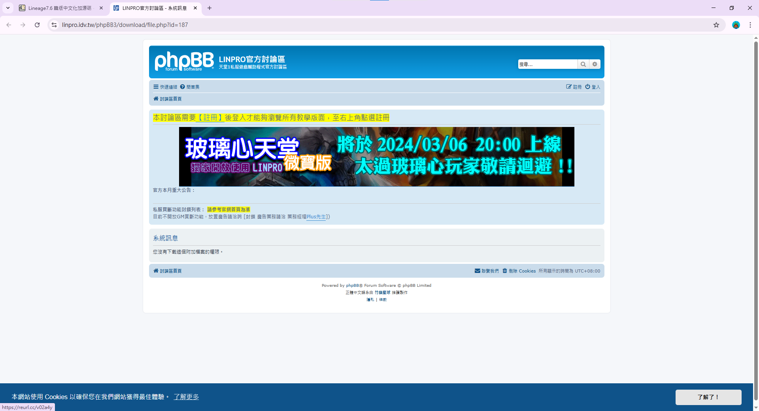Switch to the Lineage7.6 browser tab

point(59,8)
